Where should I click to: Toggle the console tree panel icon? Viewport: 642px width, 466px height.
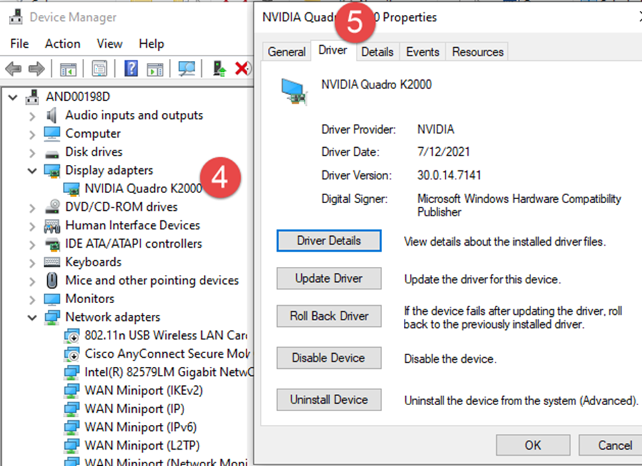[x=68, y=68]
